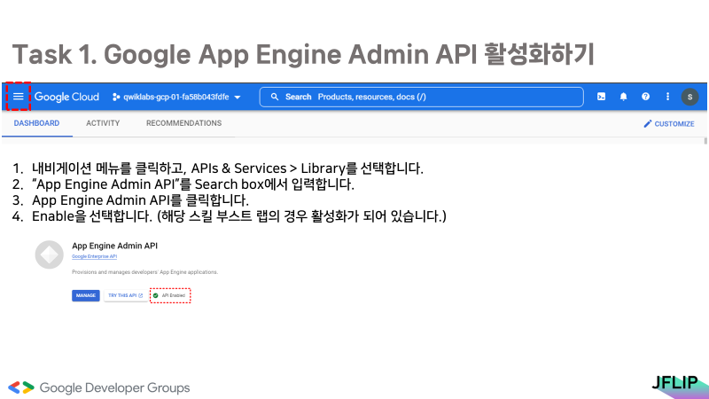Click the user account avatar S

point(690,97)
